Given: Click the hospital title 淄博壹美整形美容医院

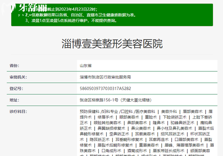Looking at the screenshot, I should point(112,44).
